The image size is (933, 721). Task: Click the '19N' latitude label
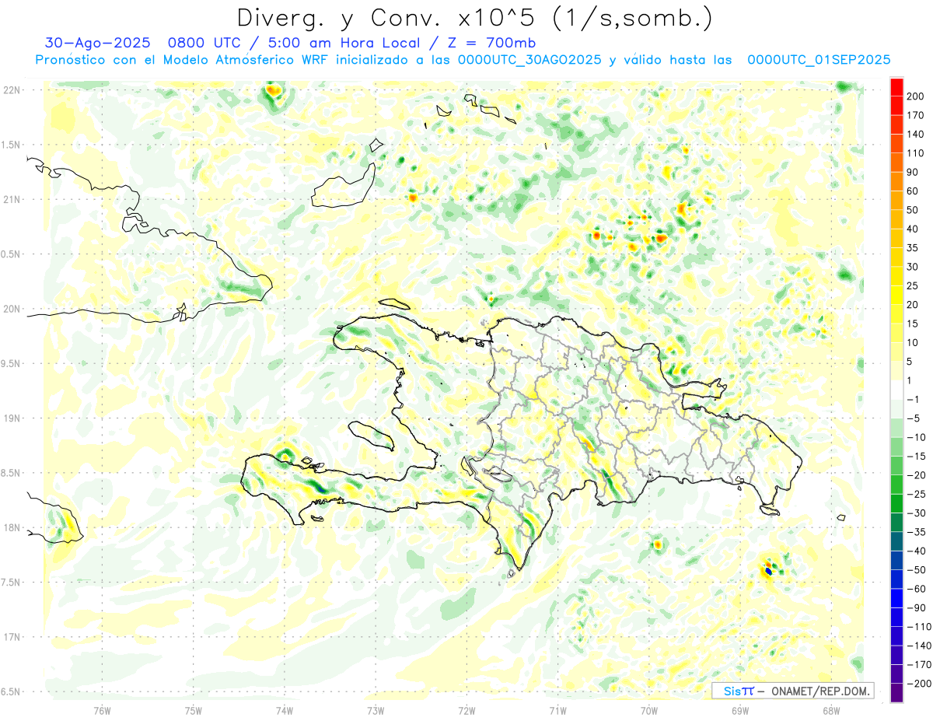(x=12, y=418)
